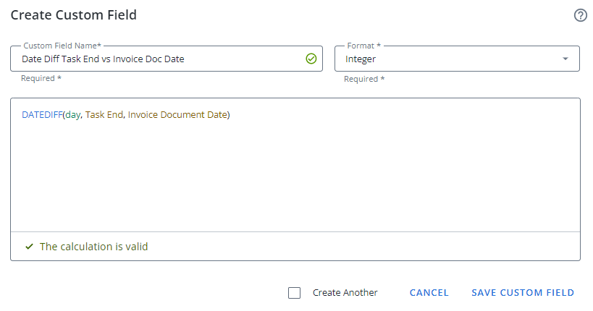Screen dimensions: 593x311
Task: Click the checkmark icon beside calculation valid message
Action: point(29,247)
